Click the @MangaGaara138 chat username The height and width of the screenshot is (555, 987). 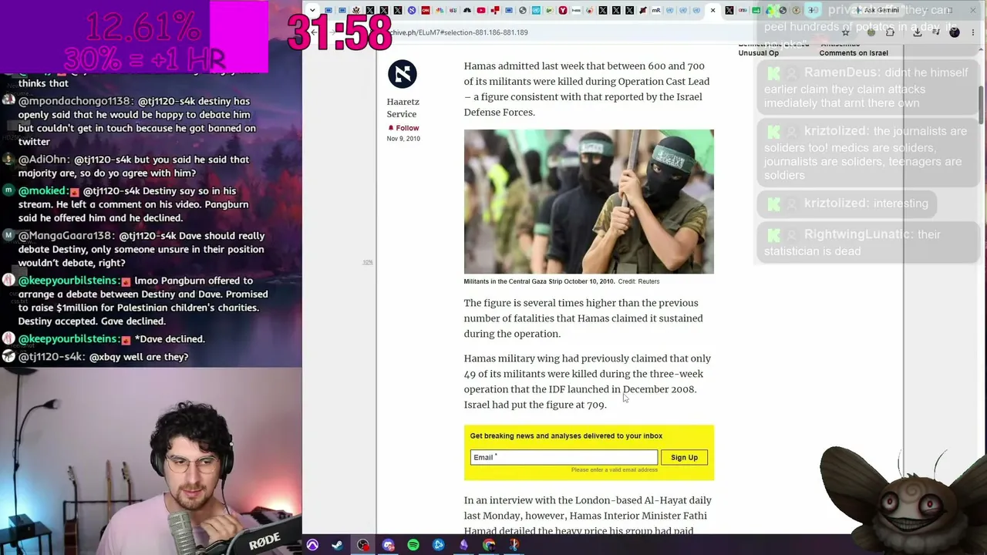[x=67, y=236]
